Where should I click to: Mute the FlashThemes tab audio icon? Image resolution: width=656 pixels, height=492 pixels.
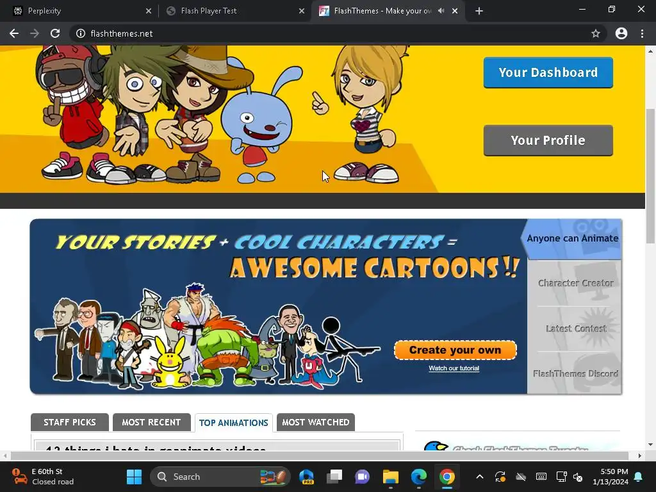click(x=441, y=11)
